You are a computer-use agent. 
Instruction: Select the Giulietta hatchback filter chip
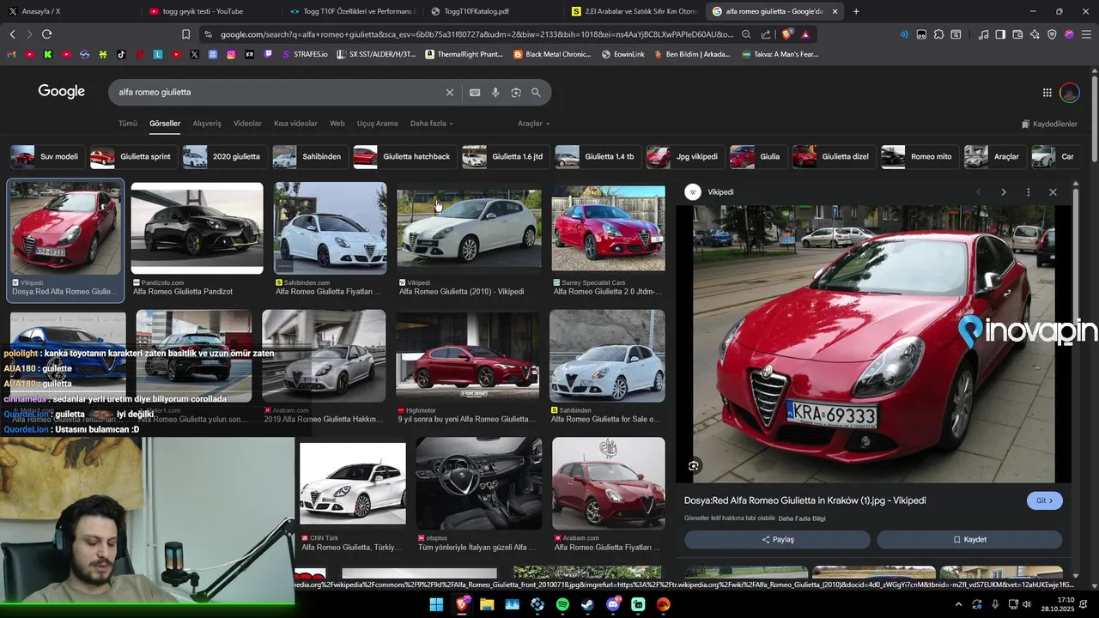click(x=404, y=157)
